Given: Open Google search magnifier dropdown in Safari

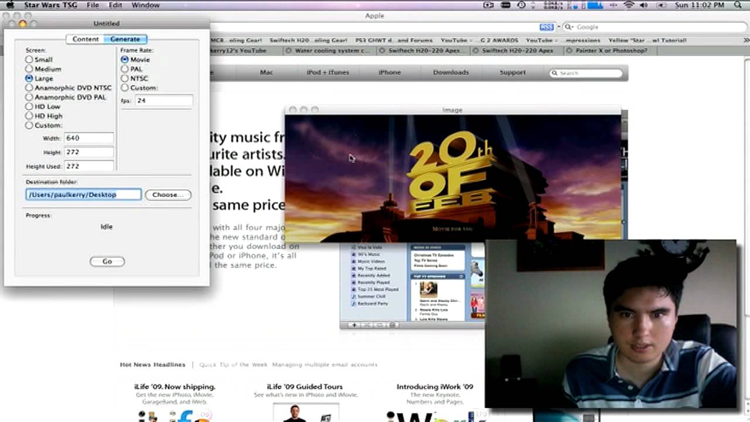Looking at the screenshot, I should [567, 27].
